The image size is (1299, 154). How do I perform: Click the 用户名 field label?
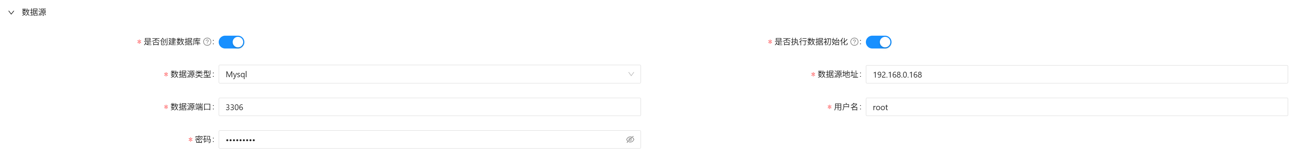pyautogui.click(x=846, y=107)
